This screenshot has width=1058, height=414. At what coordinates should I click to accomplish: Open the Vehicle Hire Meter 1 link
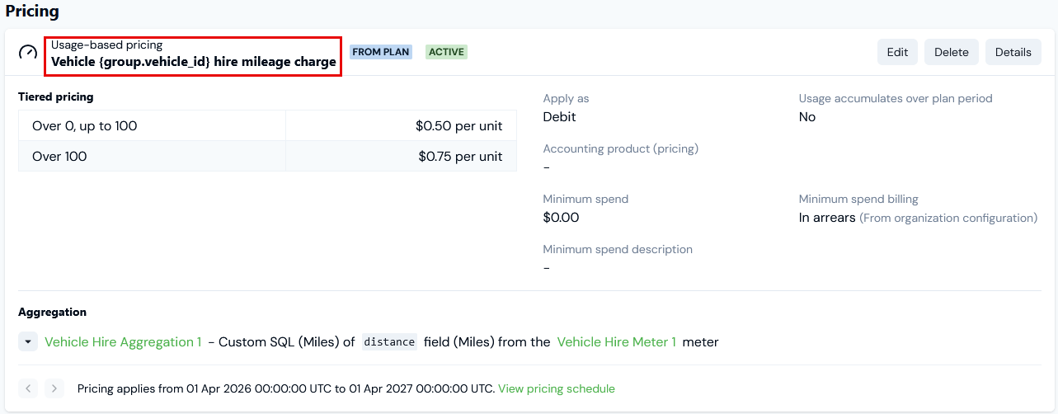(x=617, y=341)
